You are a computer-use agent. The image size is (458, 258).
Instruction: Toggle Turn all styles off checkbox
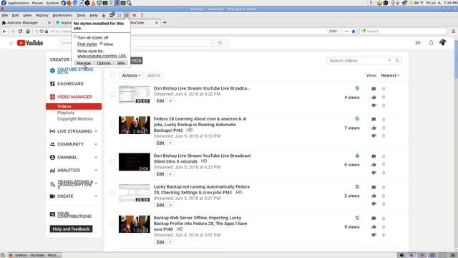(75, 37)
